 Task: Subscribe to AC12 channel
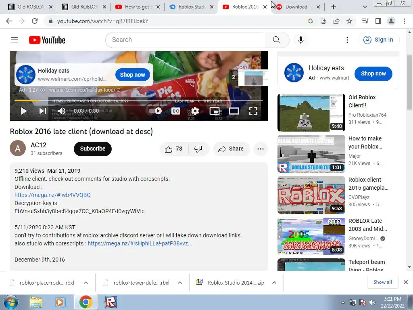coord(93,149)
